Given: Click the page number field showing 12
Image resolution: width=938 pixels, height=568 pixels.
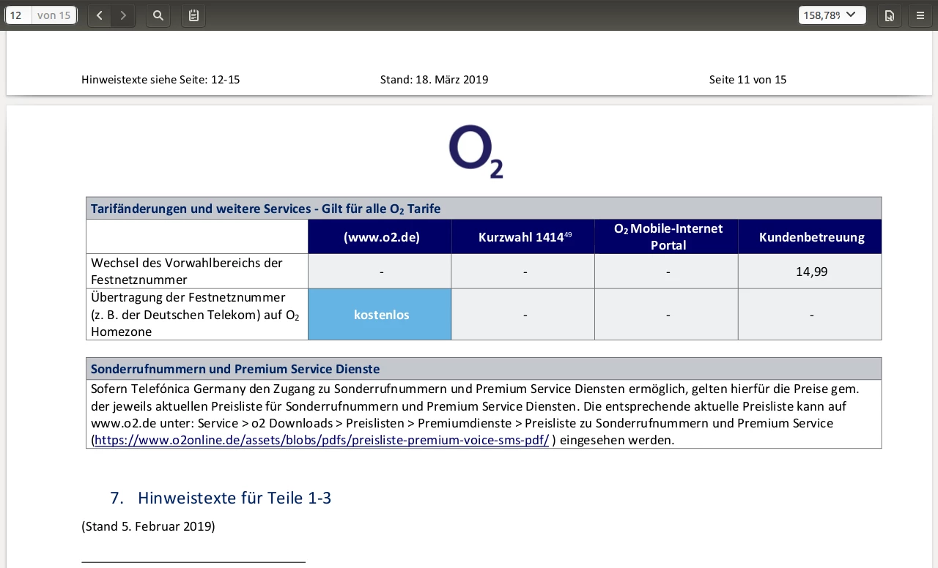Looking at the screenshot, I should pos(18,15).
